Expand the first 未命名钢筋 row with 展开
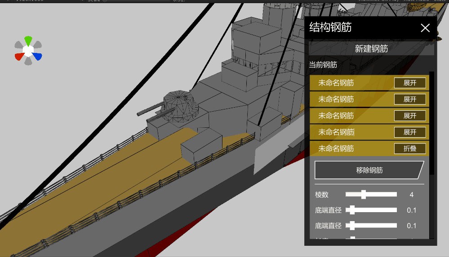The image size is (449, 257). (410, 83)
